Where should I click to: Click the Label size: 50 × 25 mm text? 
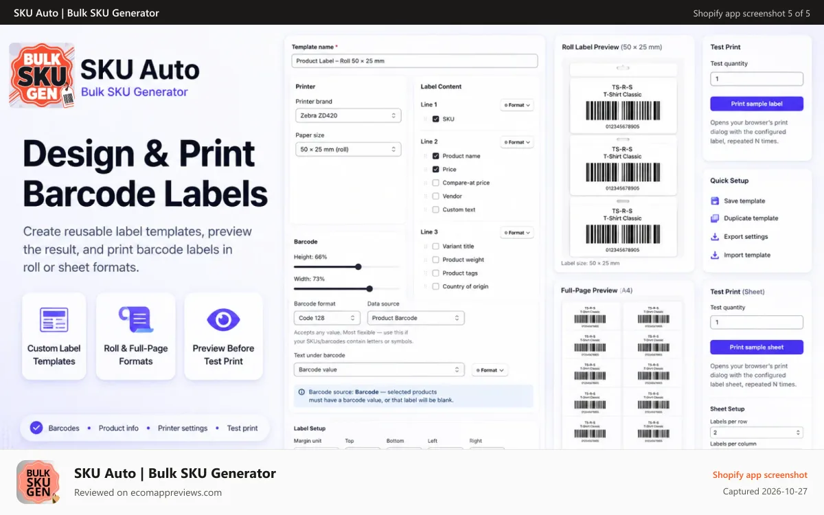coord(590,263)
